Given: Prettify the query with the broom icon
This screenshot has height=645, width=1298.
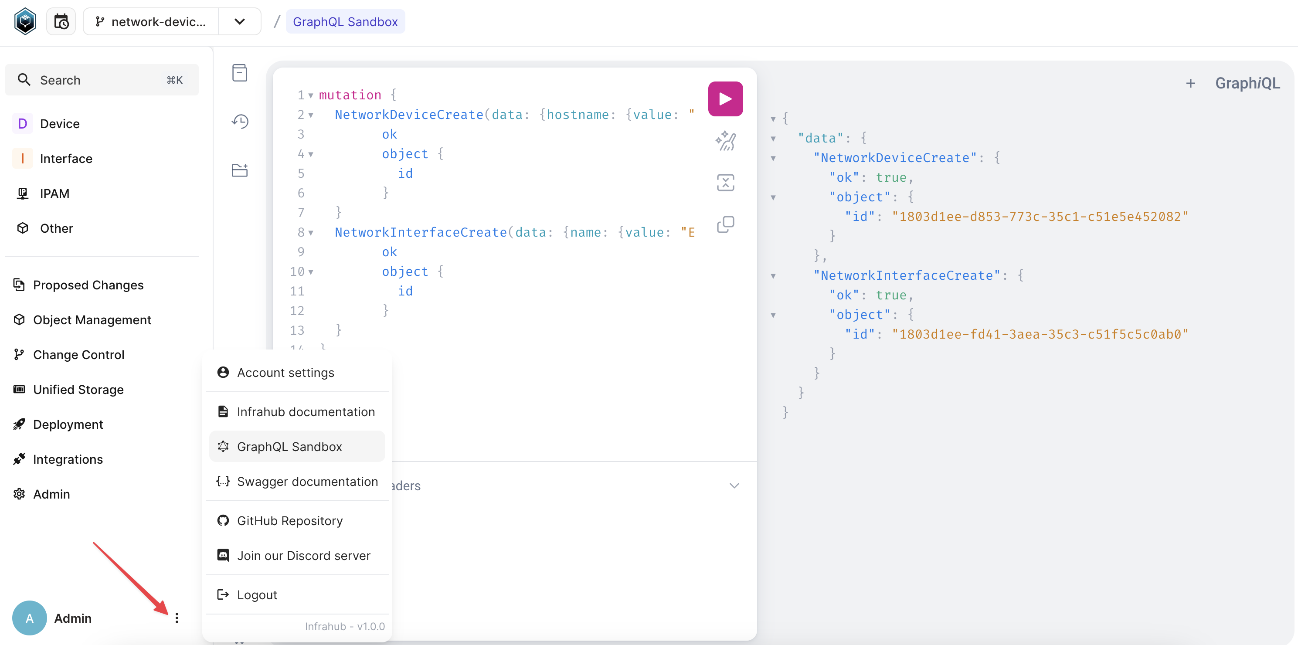Looking at the screenshot, I should click(725, 141).
